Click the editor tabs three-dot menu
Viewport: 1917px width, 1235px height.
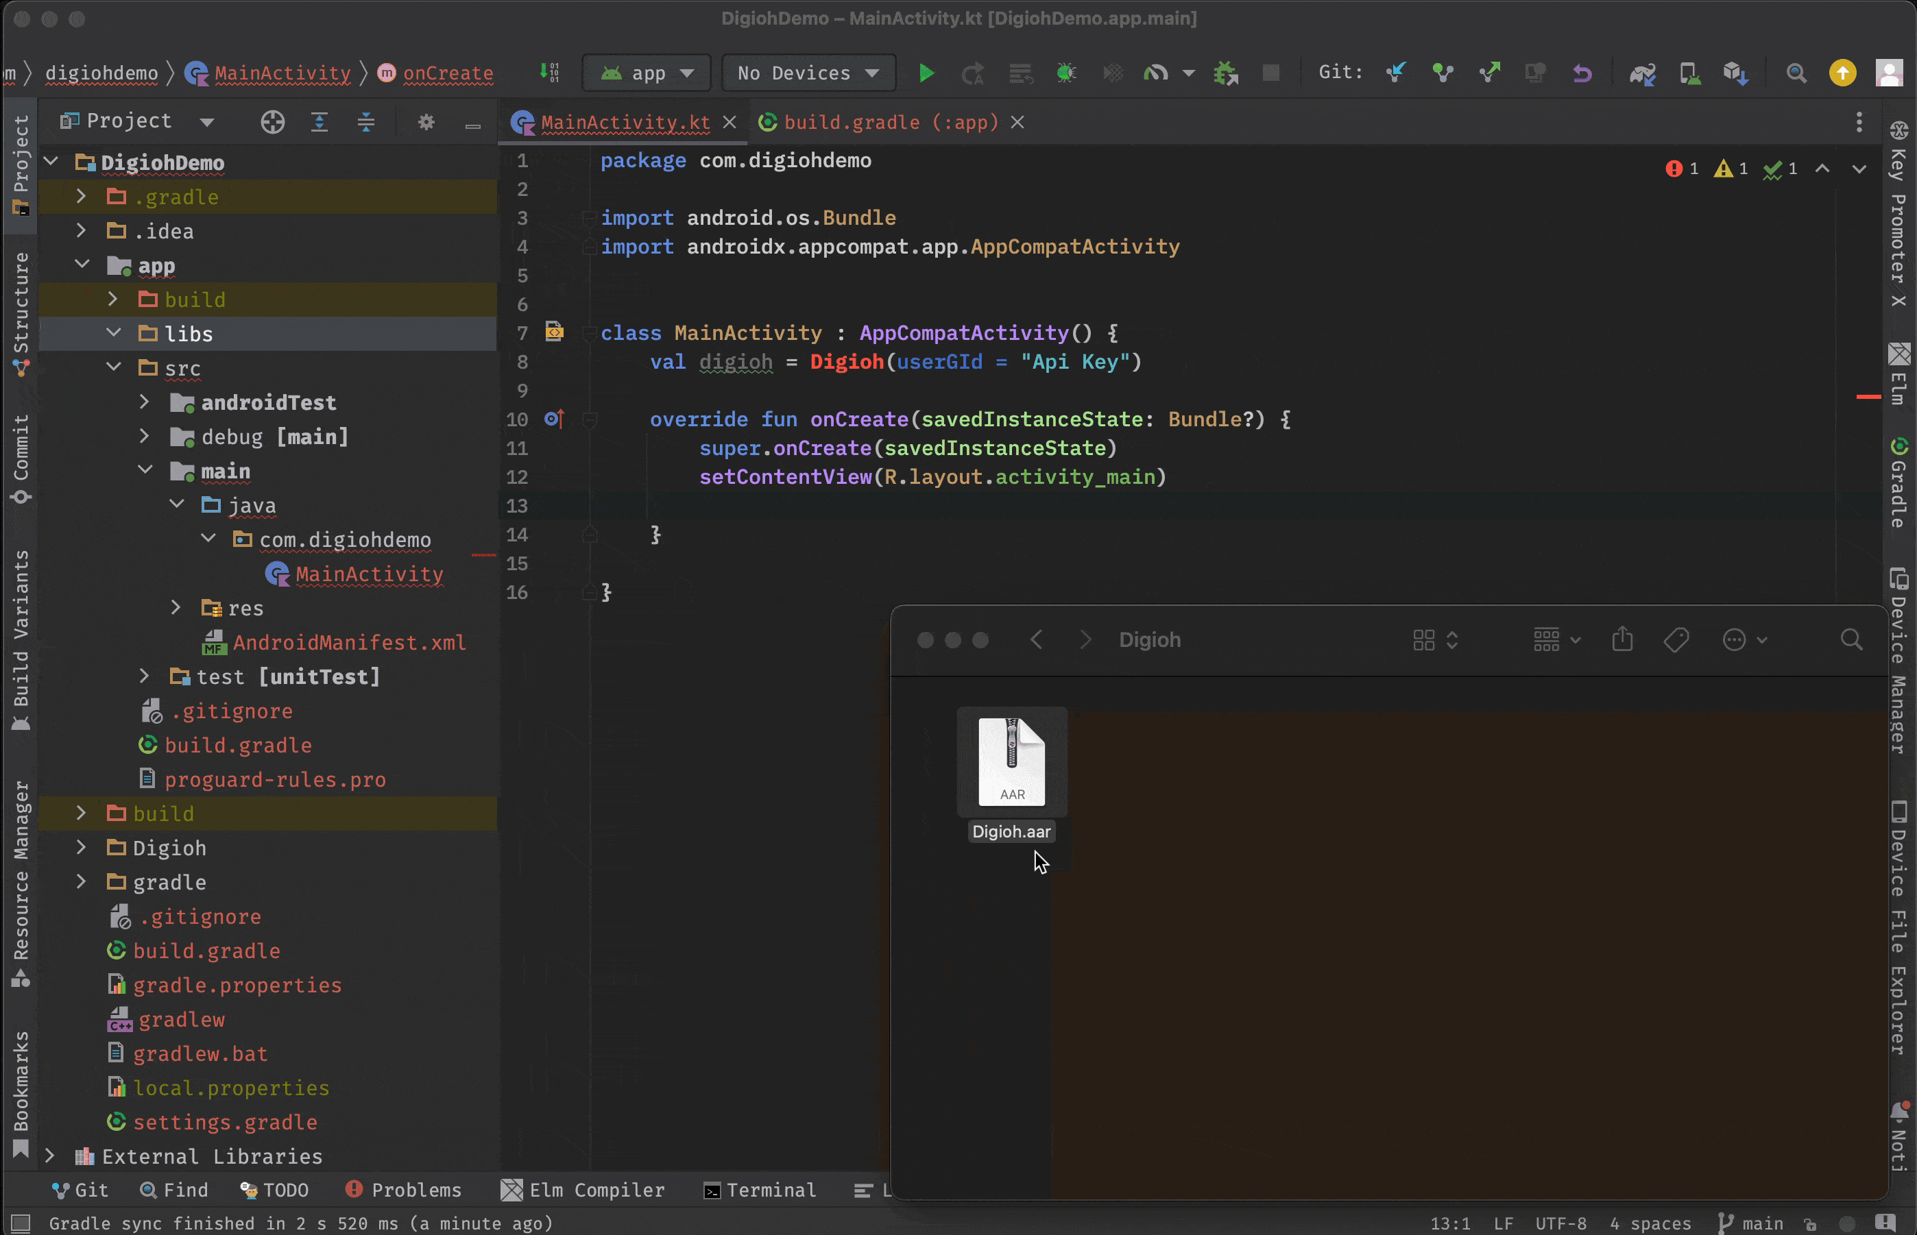click(x=1859, y=122)
